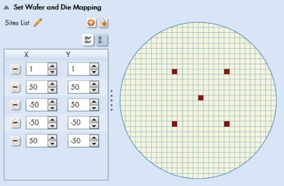
Task: Select the upper-right red die on wafer map
Action: (x=227, y=72)
